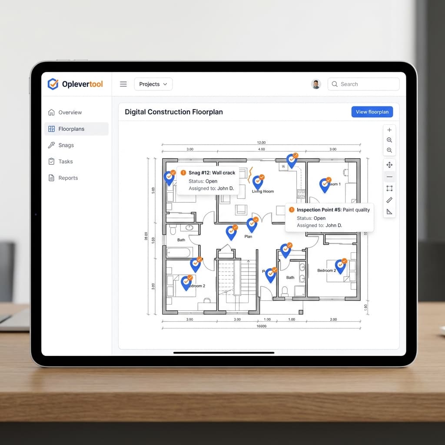Select the set-square angle tool
The width and height of the screenshot is (445, 445).
389,212
